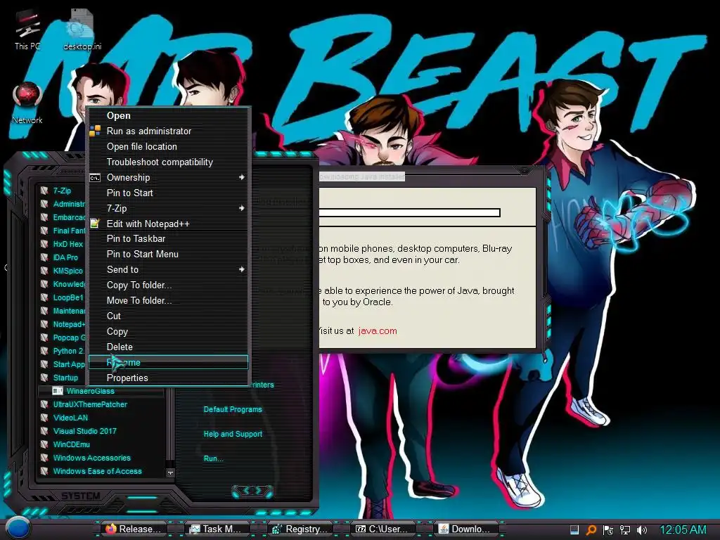Open the volume speaker tray icon
The height and width of the screenshot is (540, 720).
pyautogui.click(x=642, y=530)
